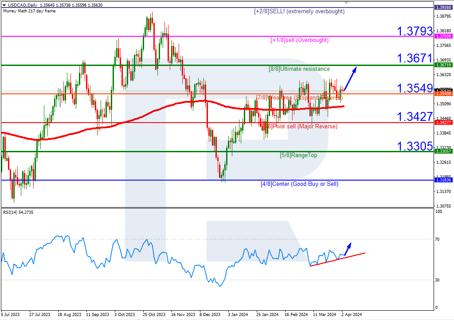Click the 1.31370 price scale value
This screenshot has width=454, height=320.
tap(443, 191)
